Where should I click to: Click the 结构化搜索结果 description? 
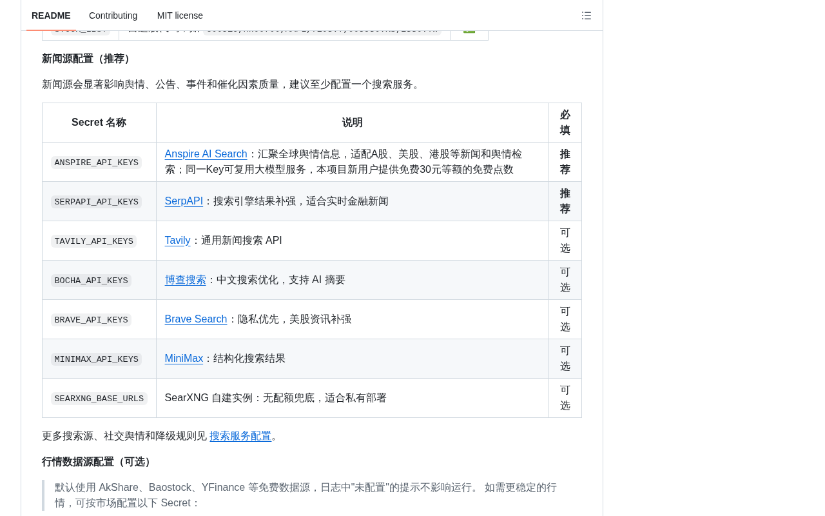249,359
